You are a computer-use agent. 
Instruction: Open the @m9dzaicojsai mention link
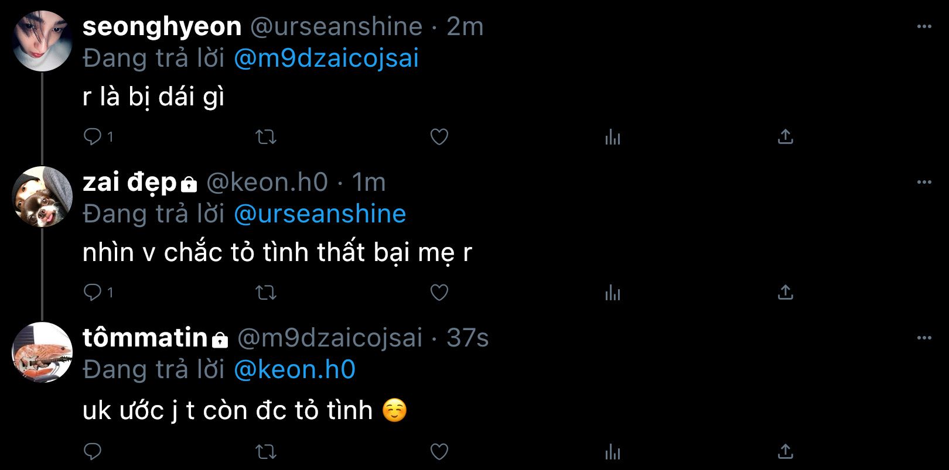[326, 59]
